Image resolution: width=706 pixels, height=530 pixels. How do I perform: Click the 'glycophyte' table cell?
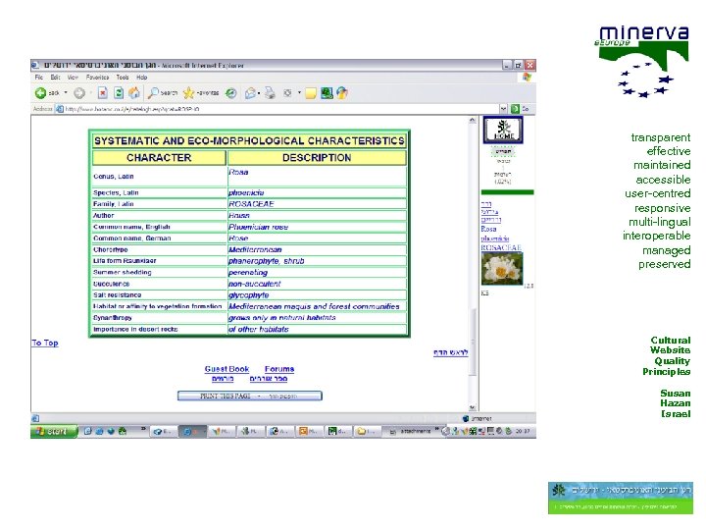click(317, 295)
